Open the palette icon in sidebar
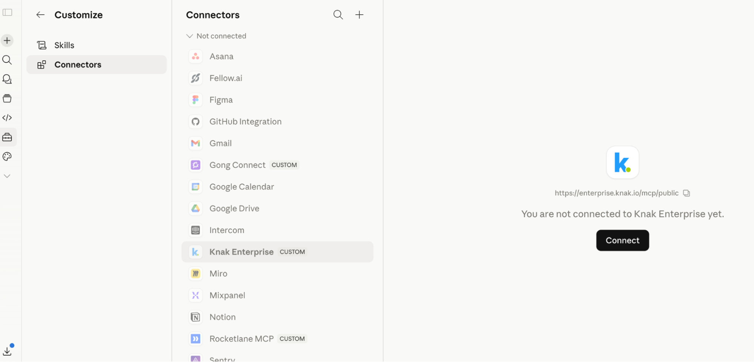 [x=7, y=156]
